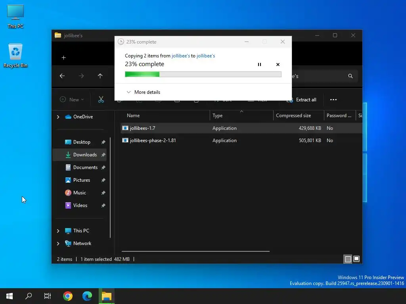Pause the file copy operation
The height and width of the screenshot is (304, 406).
pyautogui.click(x=259, y=65)
